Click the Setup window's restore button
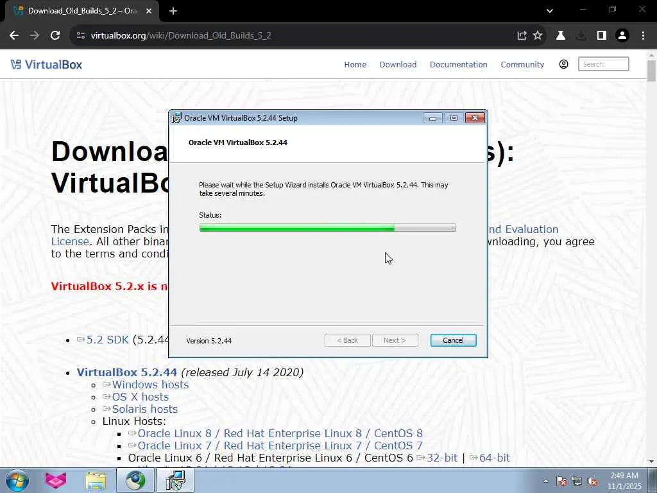This screenshot has width=657, height=493. 454,118
